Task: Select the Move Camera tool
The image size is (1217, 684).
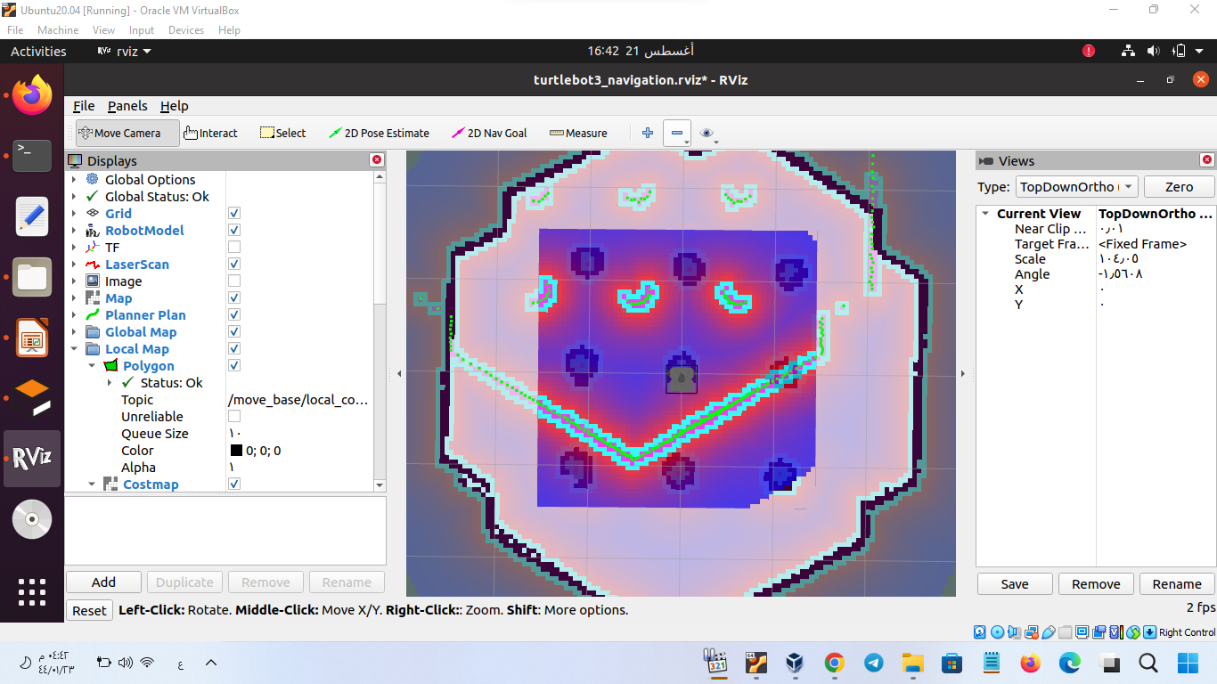Action: coord(127,134)
